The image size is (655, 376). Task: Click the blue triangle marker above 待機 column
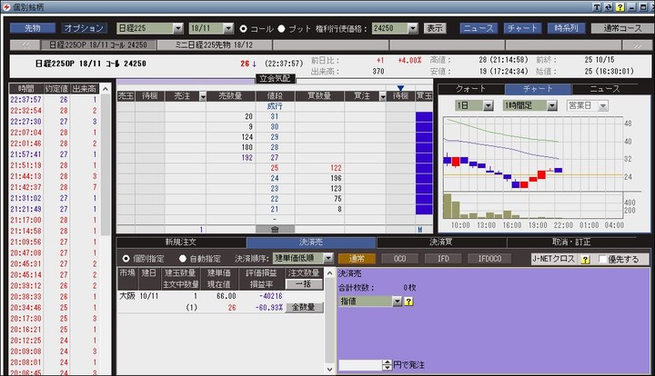click(400, 88)
